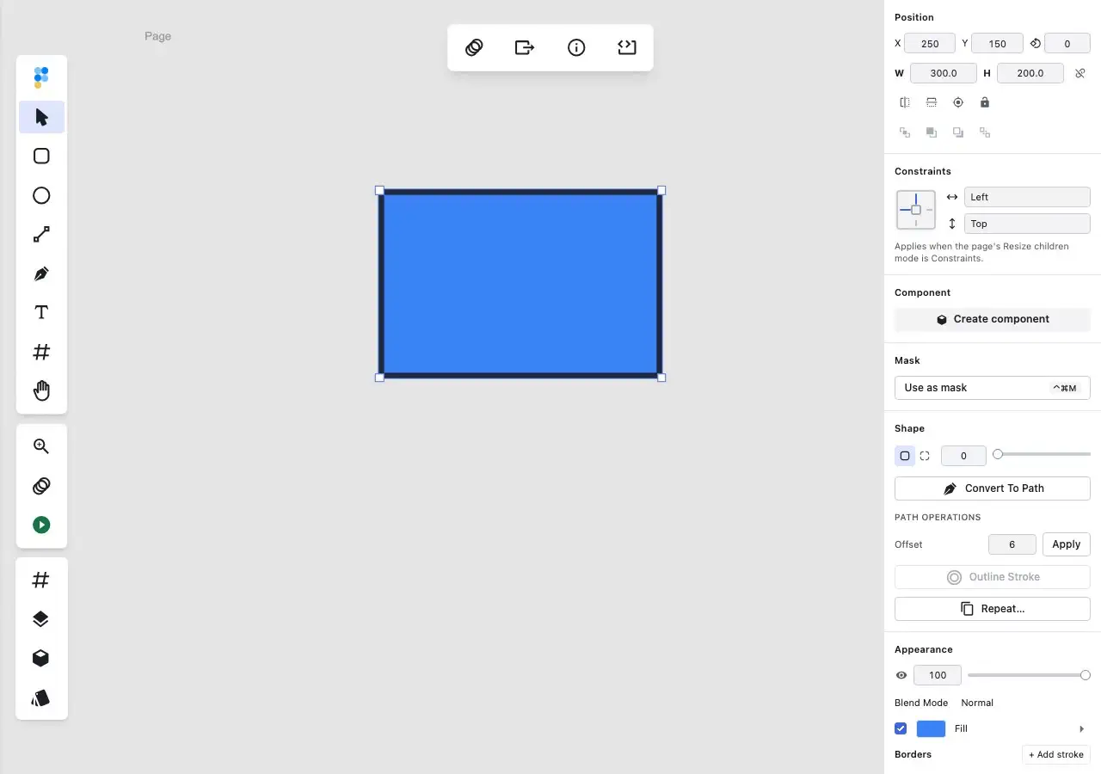This screenshot has height=774, width=1101.
Task: Select the Rectangle tool
Action: pos(41,156)
